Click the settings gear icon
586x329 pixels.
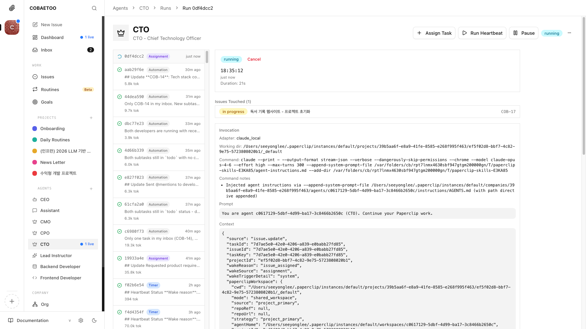point(81,320)
